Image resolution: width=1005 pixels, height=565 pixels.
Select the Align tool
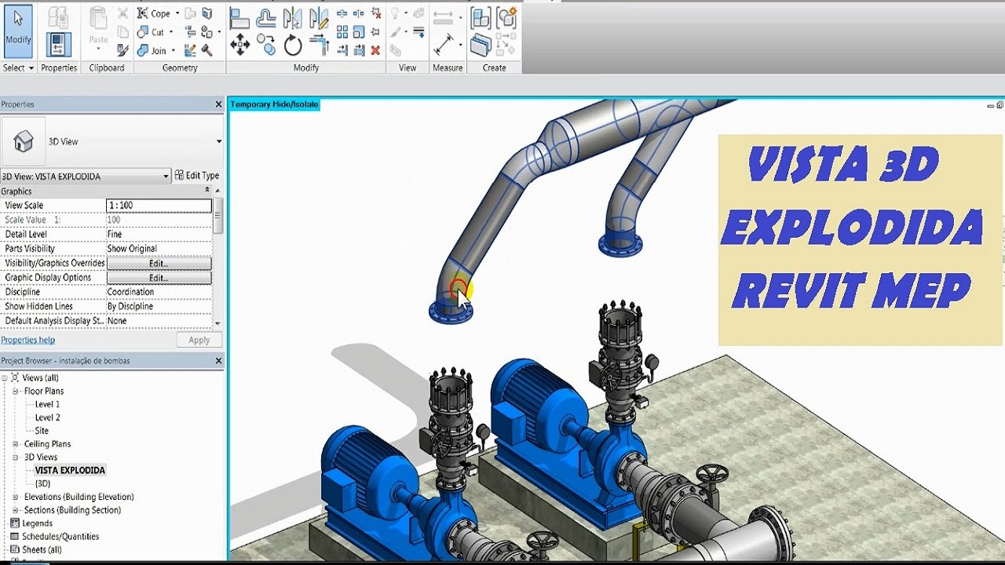click(239, 18)
